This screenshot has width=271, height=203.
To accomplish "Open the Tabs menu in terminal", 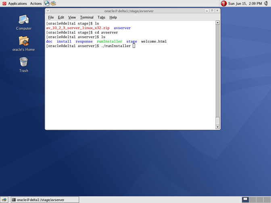I will pyautogui.click(x=101, y=17).
